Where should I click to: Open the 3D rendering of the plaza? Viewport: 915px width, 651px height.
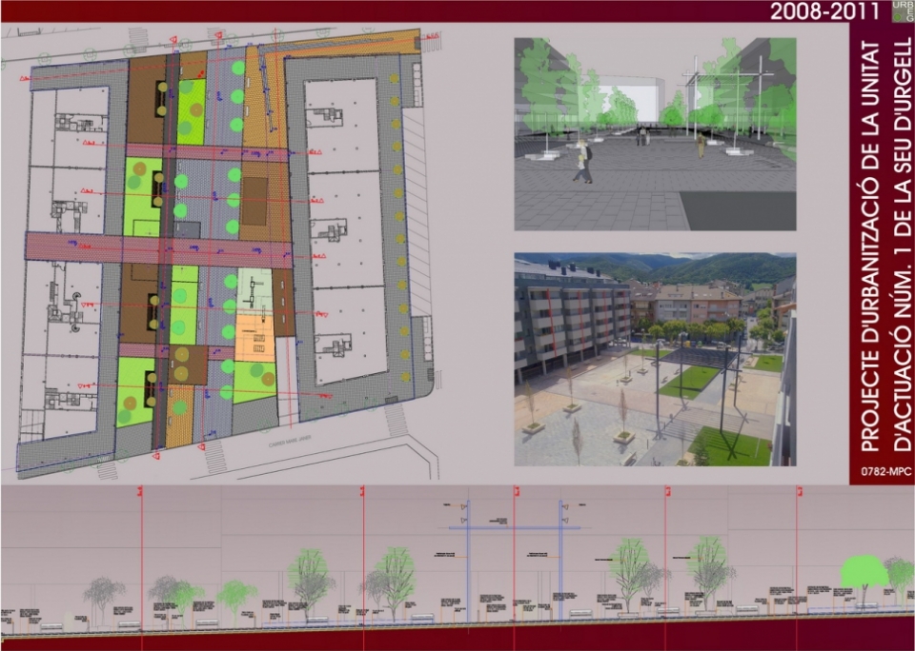point(655,134)
